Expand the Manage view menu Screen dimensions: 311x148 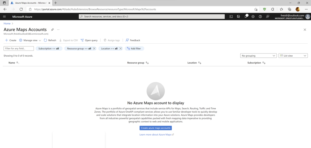click(30, 40)
